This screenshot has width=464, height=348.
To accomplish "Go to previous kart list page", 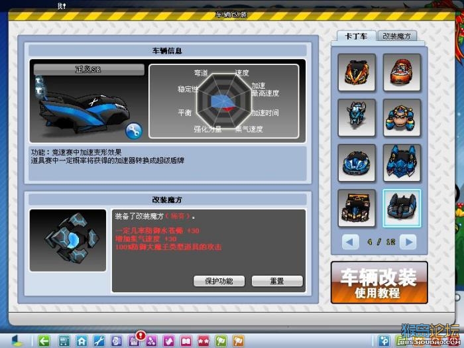I will 351,242.
